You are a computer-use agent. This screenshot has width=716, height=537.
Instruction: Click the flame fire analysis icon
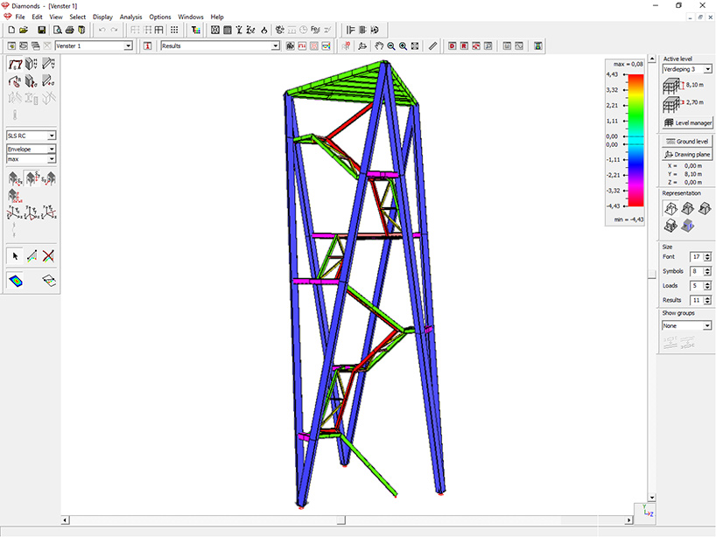click(x=264, y=30)
